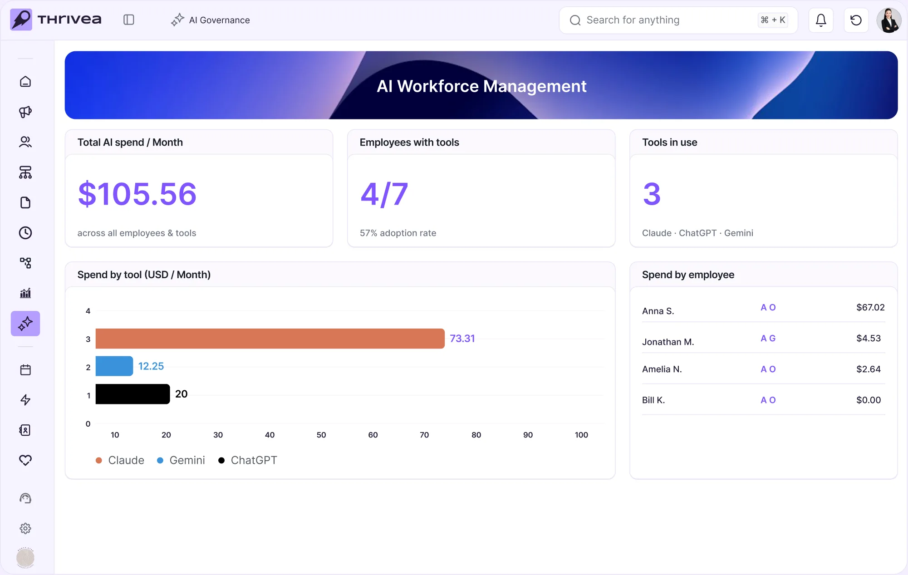Viewport: 908px width, 575px height.
Task: Click the 73.31 Claude value label
Action: [x=462, y=339]
